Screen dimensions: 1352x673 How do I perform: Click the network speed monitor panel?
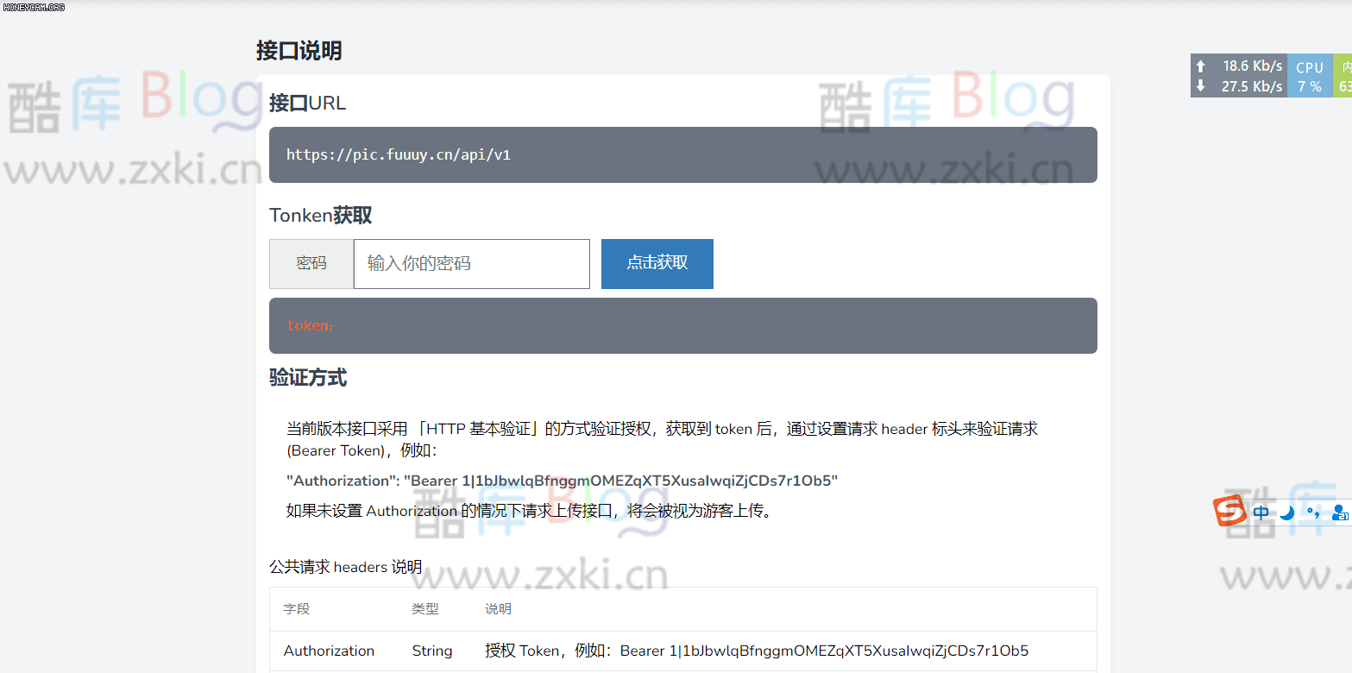coord(1239,75)
